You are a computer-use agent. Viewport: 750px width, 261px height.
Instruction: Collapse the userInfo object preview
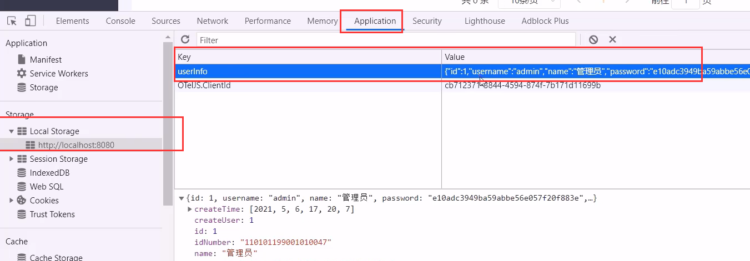click(182, 198)
